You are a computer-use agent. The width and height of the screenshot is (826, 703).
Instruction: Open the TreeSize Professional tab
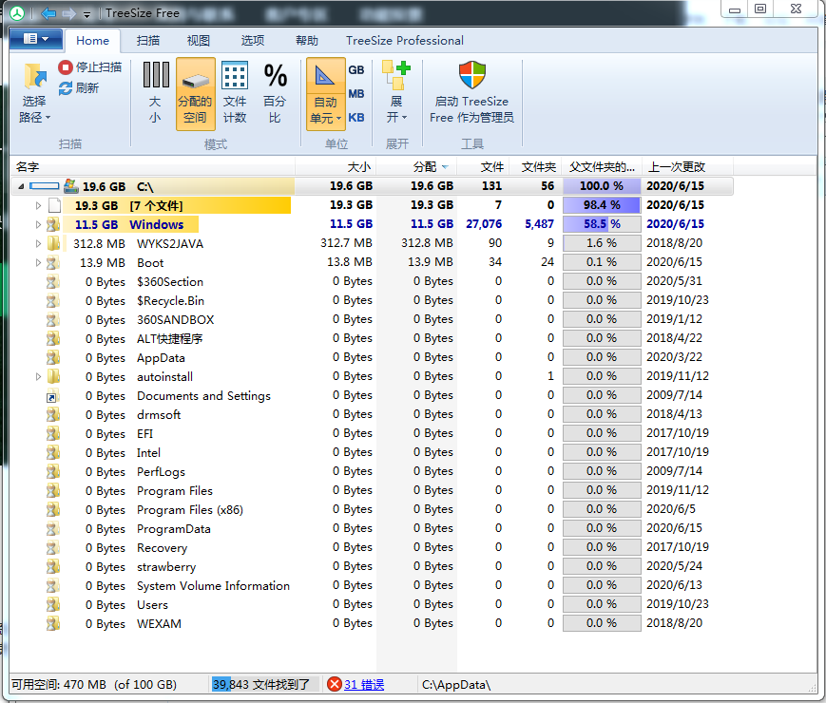405,41
